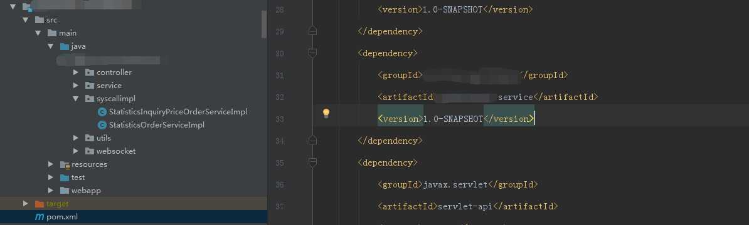Select the java source folder label
Screen dimensions: 749x225
point(78,46)
